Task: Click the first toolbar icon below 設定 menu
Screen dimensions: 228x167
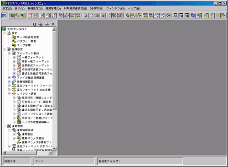Action: point(4,16)
